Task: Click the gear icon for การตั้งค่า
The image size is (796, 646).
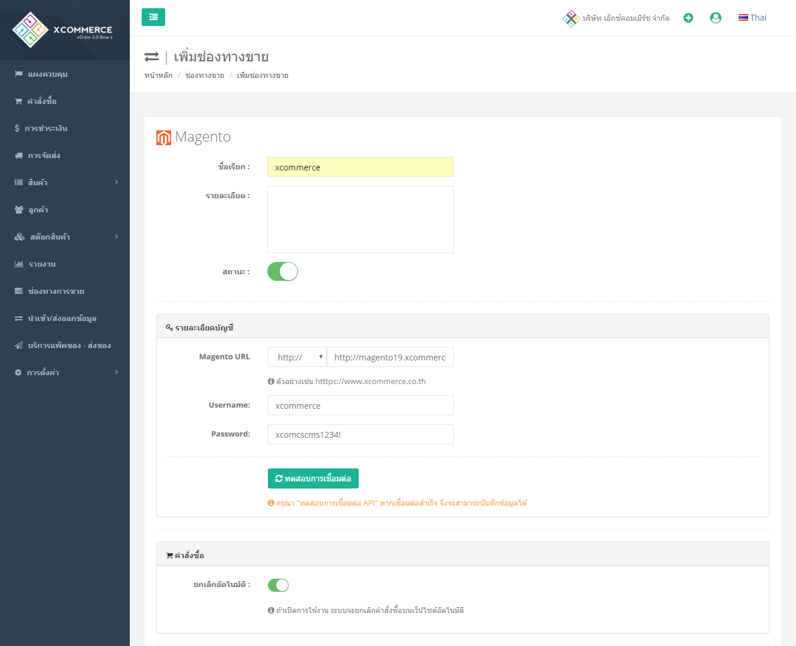Action: click(18, 372)
